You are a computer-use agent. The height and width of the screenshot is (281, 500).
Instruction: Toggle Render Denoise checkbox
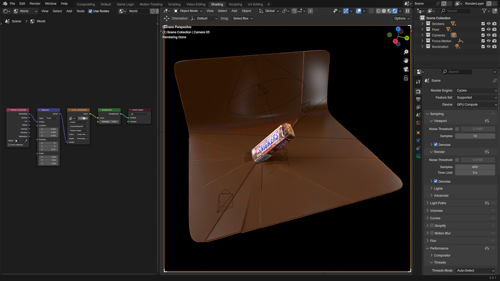pyautogui.click(x=436, y=181)
